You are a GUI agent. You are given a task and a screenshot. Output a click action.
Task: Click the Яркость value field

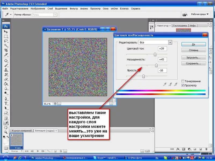[x=162, y=70]
